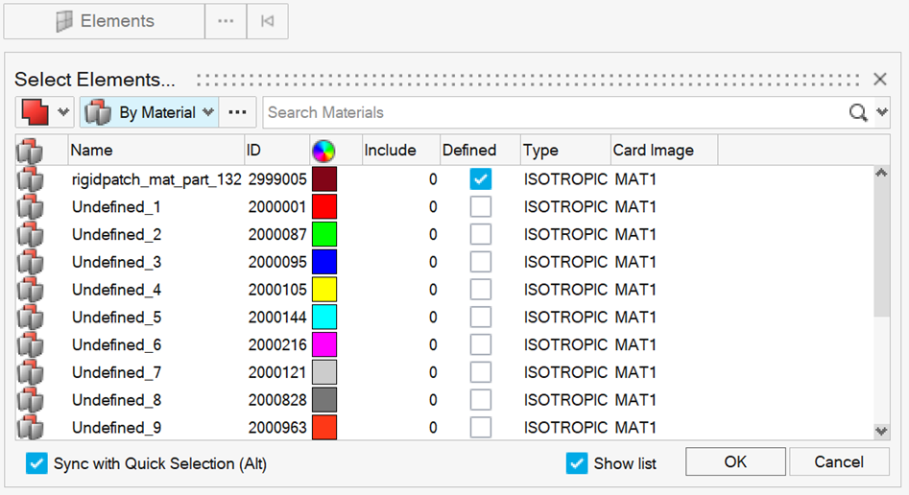Expand the search options dropdown arrow
This screenshot has width=909, height=495.
point(882,113)
